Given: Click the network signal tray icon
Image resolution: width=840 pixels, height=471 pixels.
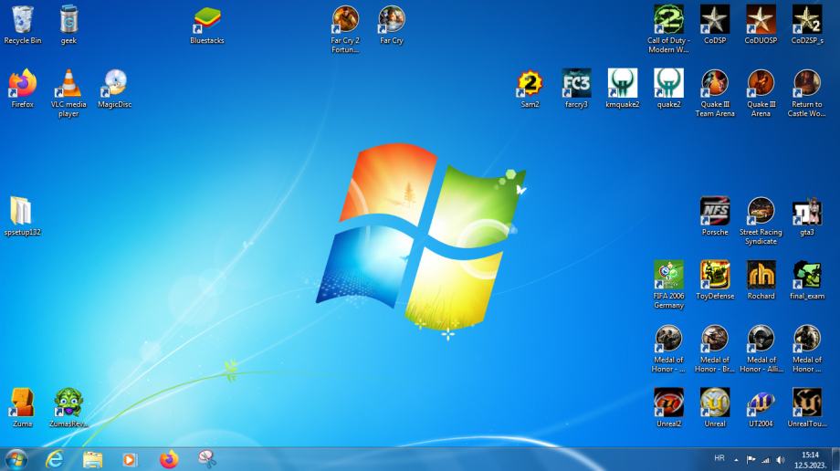Looking at the screenshot, I should click(766, 460).
